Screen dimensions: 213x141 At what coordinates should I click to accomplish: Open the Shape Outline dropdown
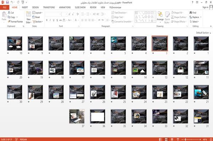click(179, 17)
